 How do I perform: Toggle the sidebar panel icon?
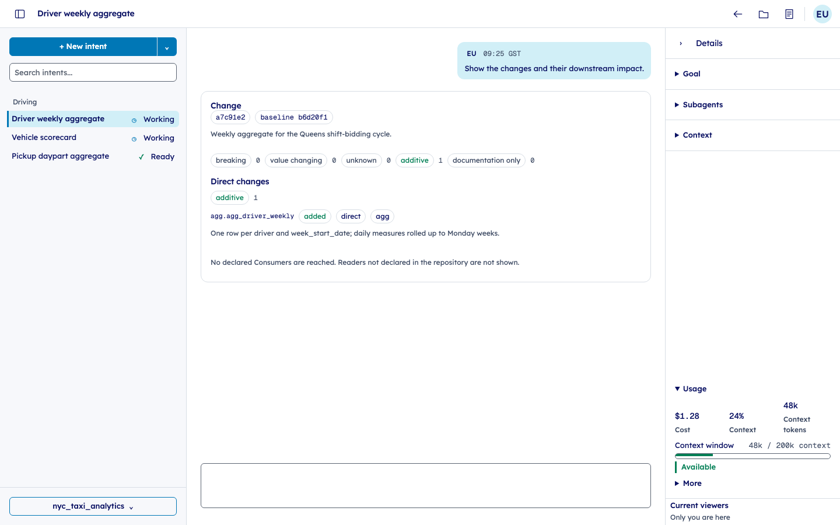point(20,14)
